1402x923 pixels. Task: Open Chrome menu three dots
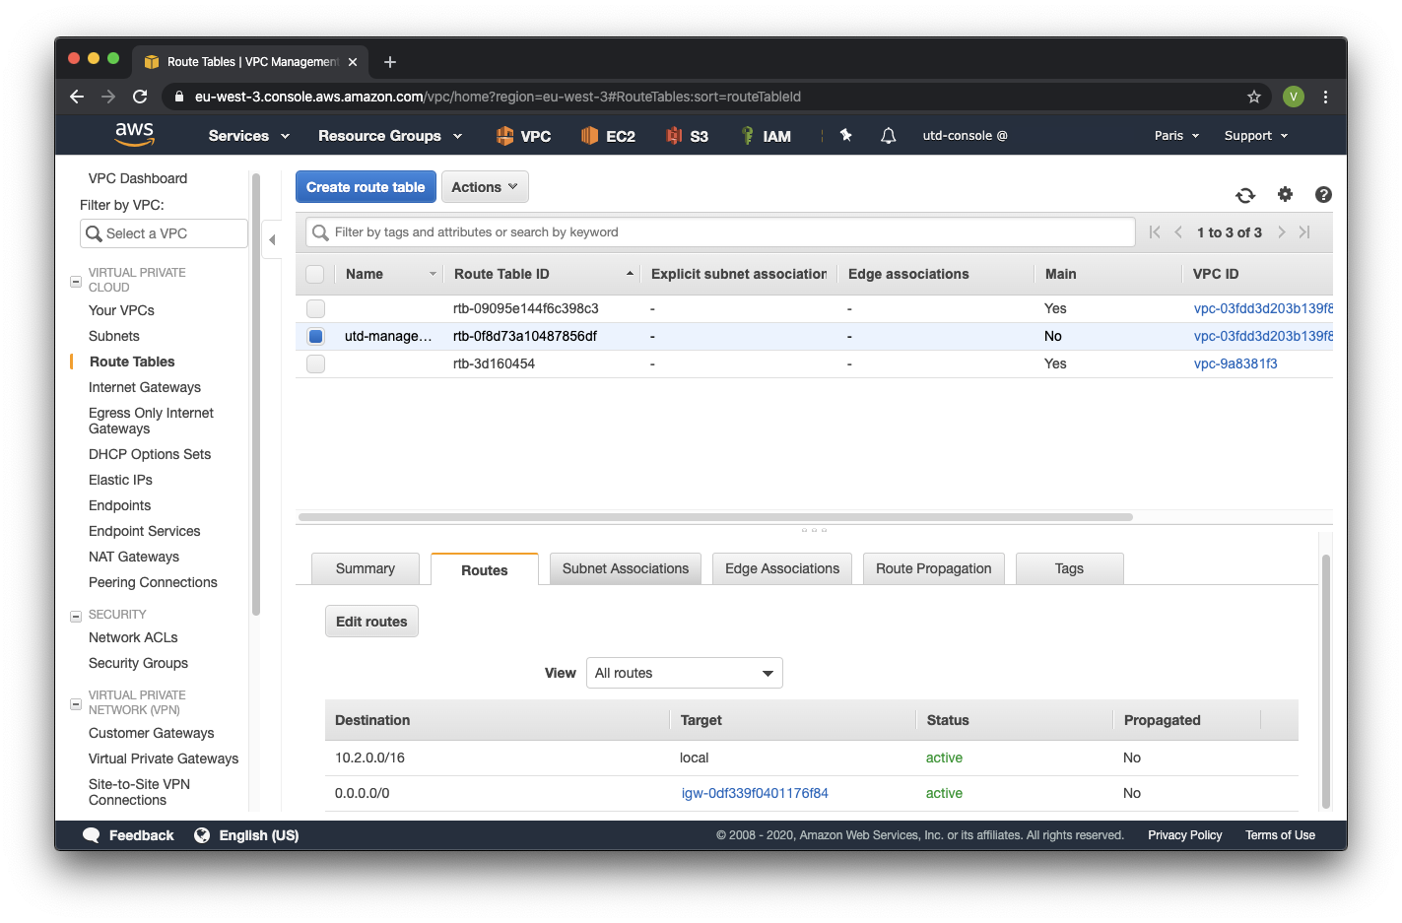coord(1325,97)
